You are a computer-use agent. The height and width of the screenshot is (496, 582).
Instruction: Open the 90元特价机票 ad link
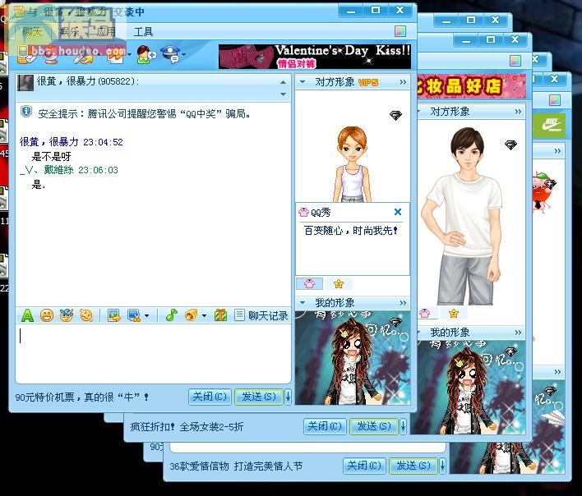[x=82, y=397]
